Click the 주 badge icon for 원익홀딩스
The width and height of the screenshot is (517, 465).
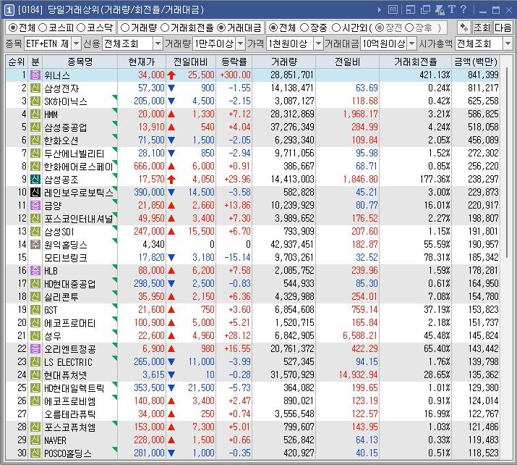tap(35, 244)
